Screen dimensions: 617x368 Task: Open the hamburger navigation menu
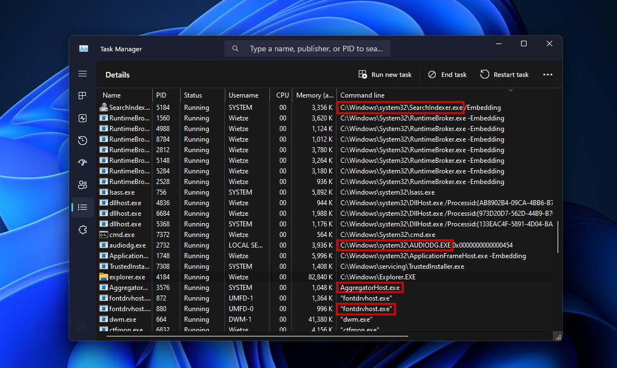point(83,74)
